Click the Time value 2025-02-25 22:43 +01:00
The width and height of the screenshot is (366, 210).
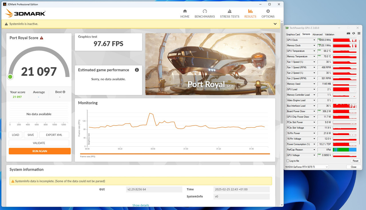click(242, 189)
